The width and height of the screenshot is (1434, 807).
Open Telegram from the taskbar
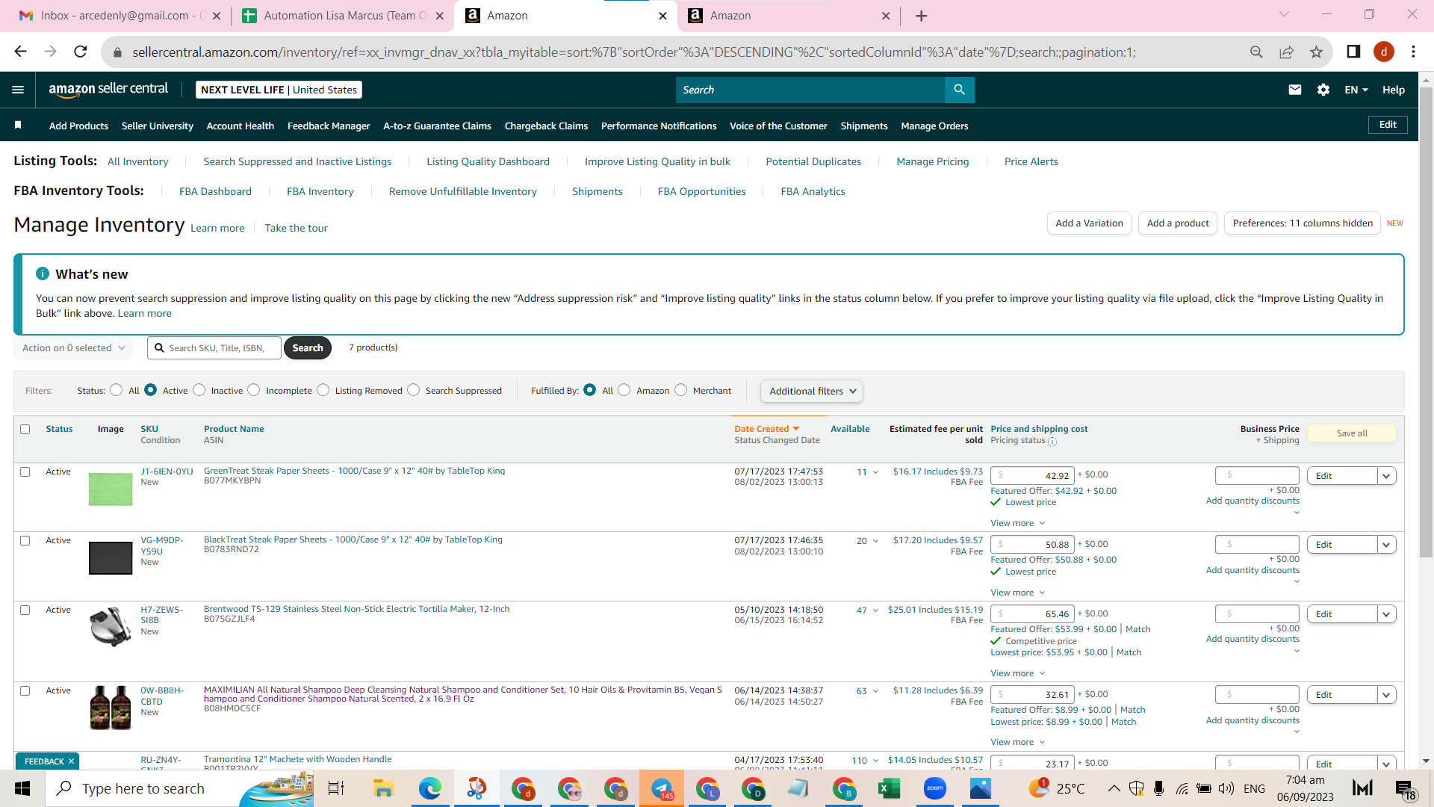pyautogui.click(x=662, y=788)
